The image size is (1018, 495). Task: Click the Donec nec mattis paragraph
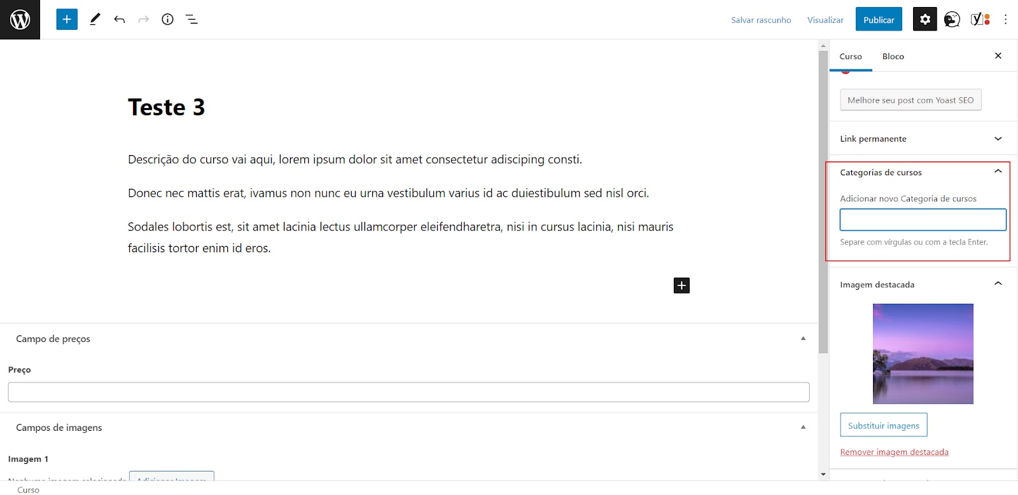(x=388, y=193)
